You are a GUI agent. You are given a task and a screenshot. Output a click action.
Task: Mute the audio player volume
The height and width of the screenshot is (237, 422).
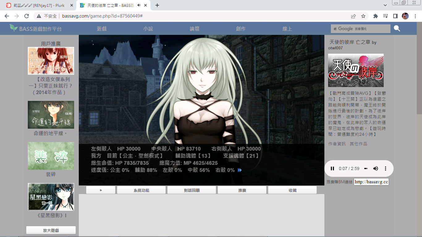pyautogui.click(x=376, y=168)
